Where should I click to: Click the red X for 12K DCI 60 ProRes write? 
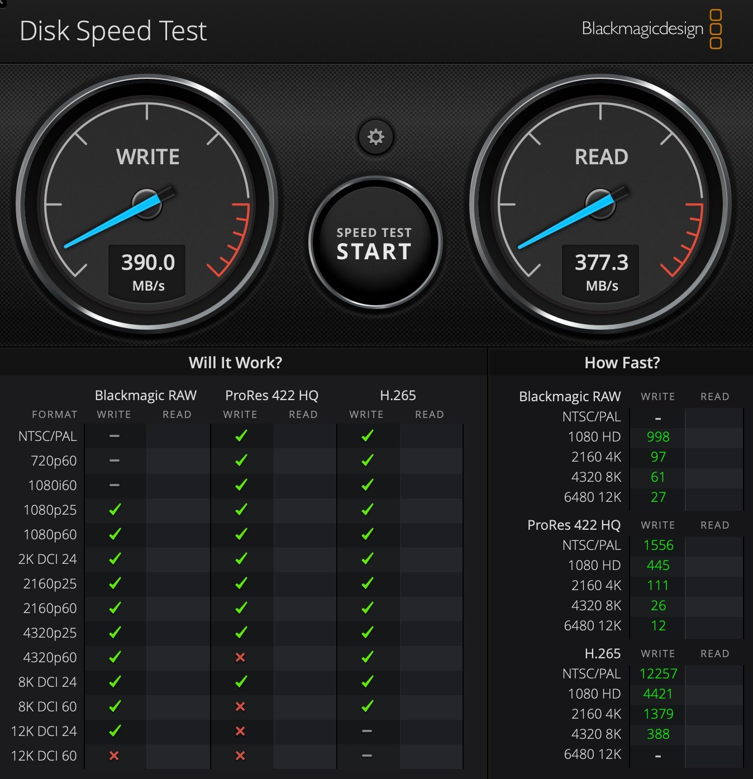tap(240, 756)
